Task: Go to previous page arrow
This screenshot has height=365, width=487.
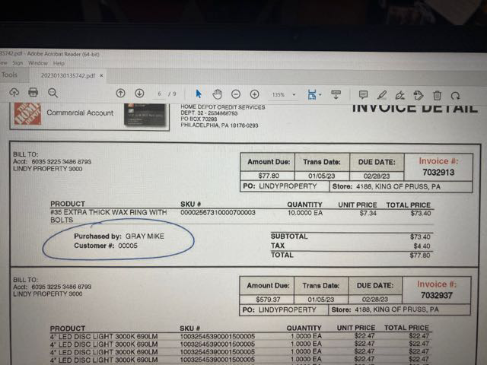Action: pyautogui.click(x=120, y=94)
